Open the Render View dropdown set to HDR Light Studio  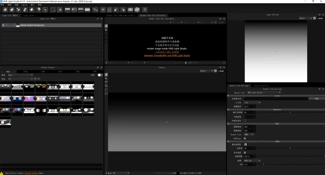[264, 93]
